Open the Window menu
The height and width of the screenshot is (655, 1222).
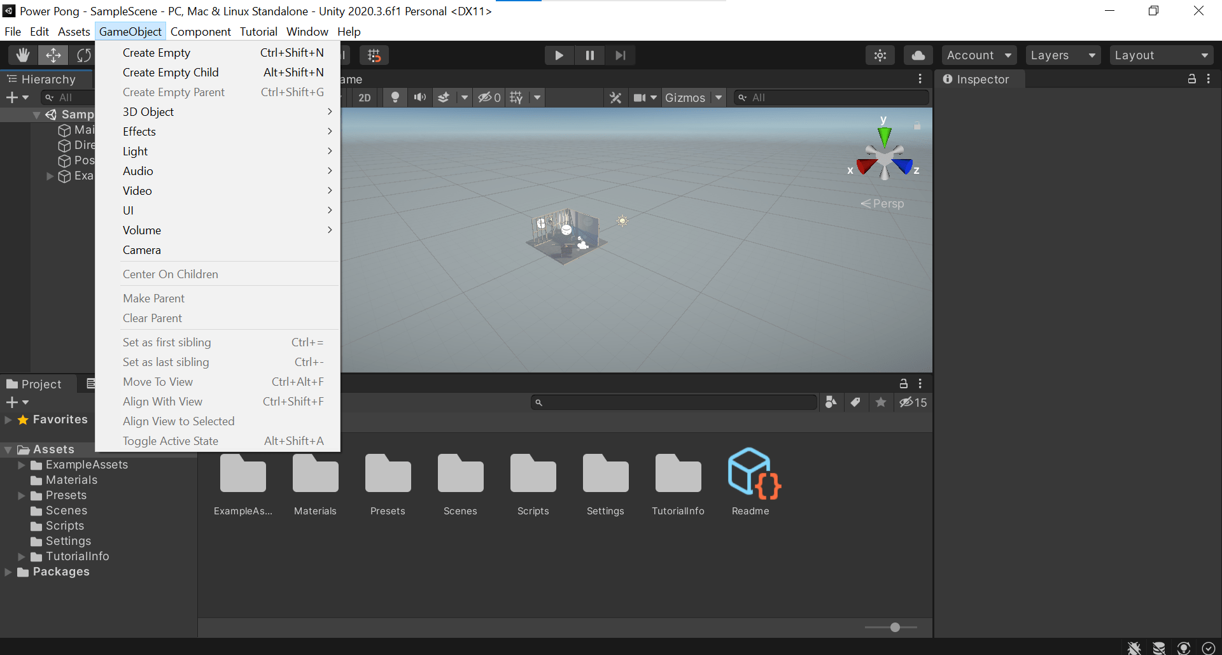tap(307, 32)
